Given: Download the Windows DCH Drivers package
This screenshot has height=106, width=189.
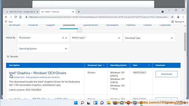Looking at the screenshot, I should tap(167, 74).
